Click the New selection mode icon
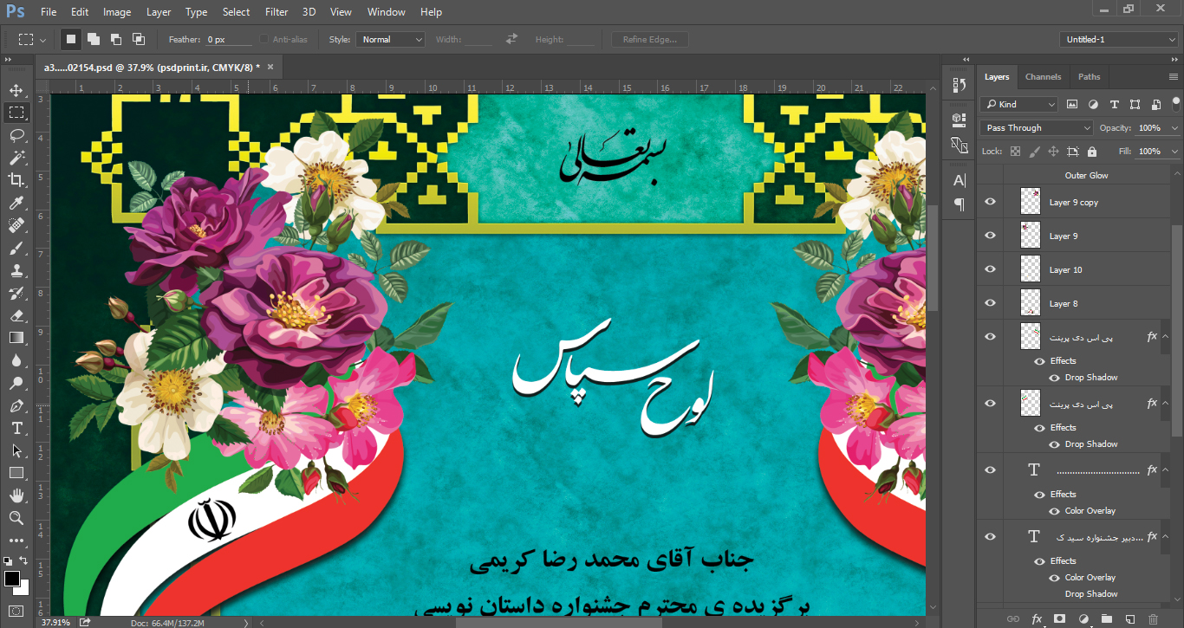1184x628 pixels. pyautogui.click(x=71, y=39)
